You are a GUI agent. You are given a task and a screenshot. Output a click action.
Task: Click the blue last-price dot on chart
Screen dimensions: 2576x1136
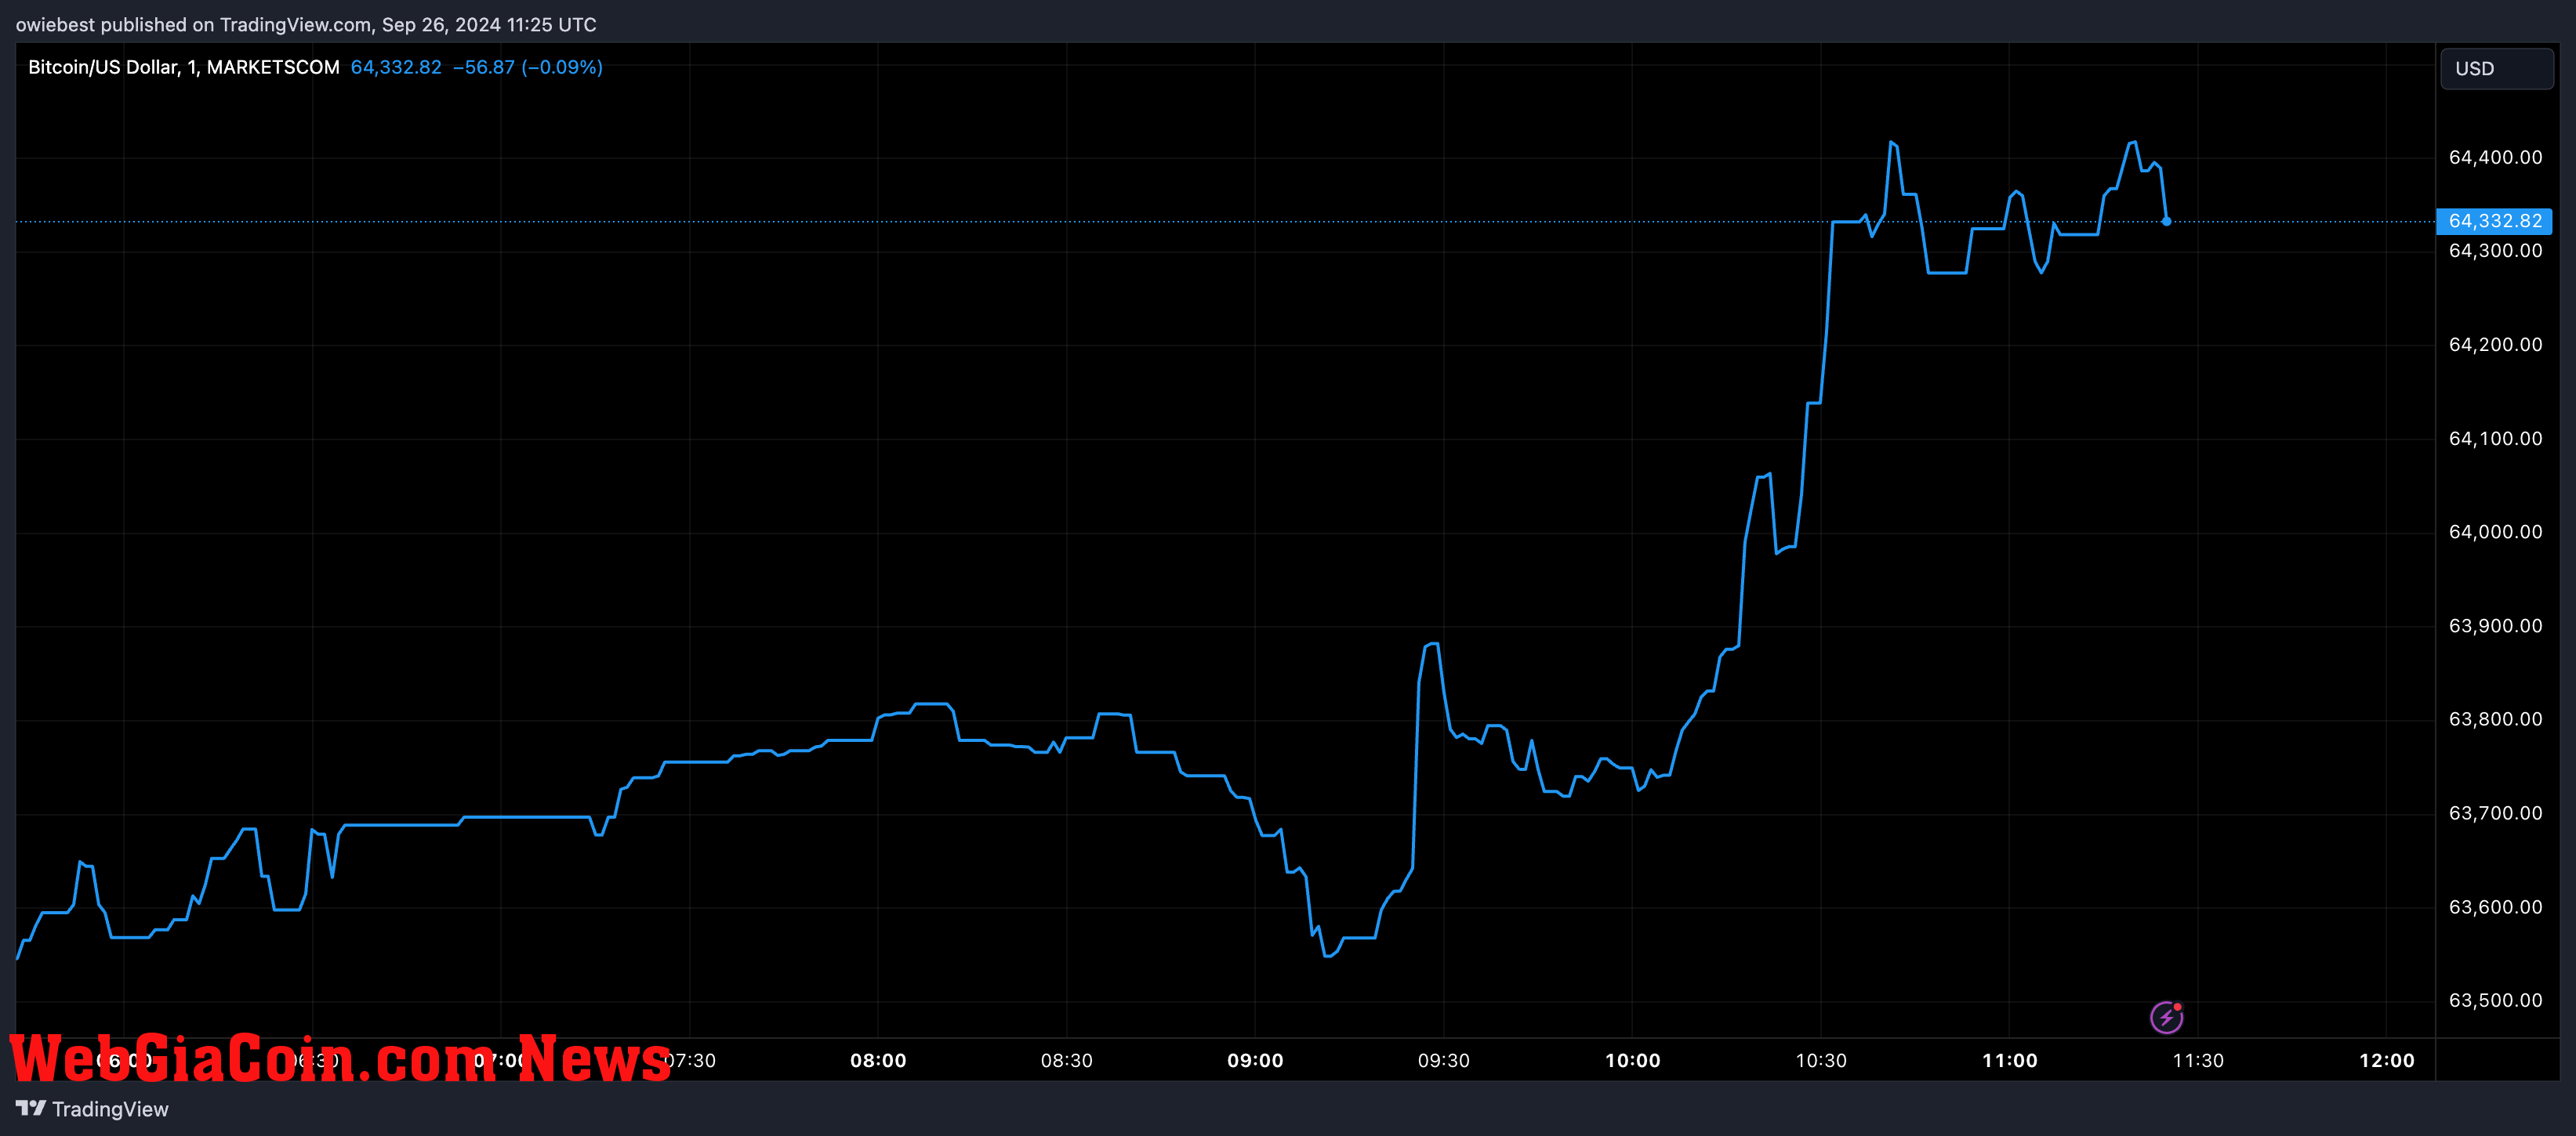[2166, 221]
